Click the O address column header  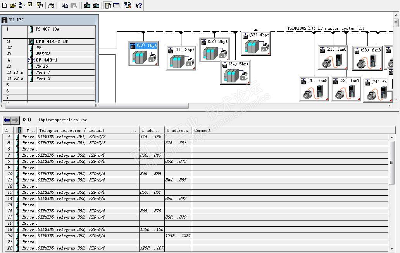coord(178,131)
